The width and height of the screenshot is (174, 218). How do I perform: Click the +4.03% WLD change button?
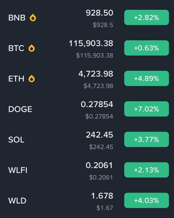pyautogui.click(x=146, y=200)
